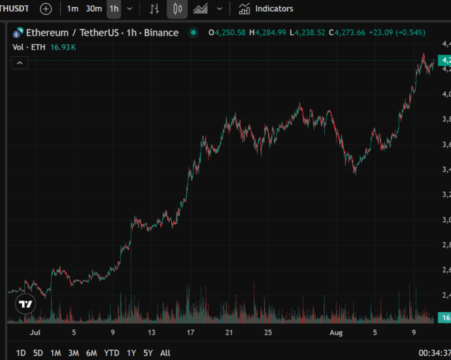Click the volume value tag on price axis
The image size is (451, 360).
[444, 317]
